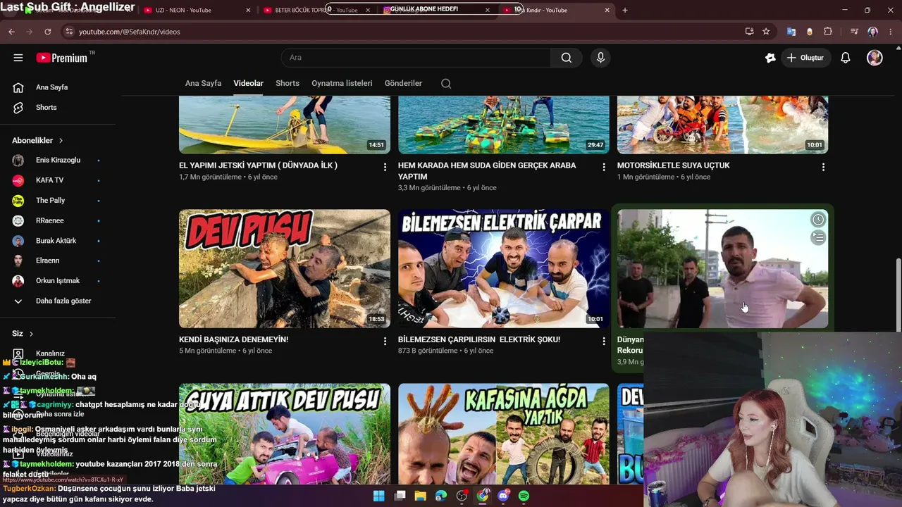Open the YouTube guide hamburger menu

point(18,58)
